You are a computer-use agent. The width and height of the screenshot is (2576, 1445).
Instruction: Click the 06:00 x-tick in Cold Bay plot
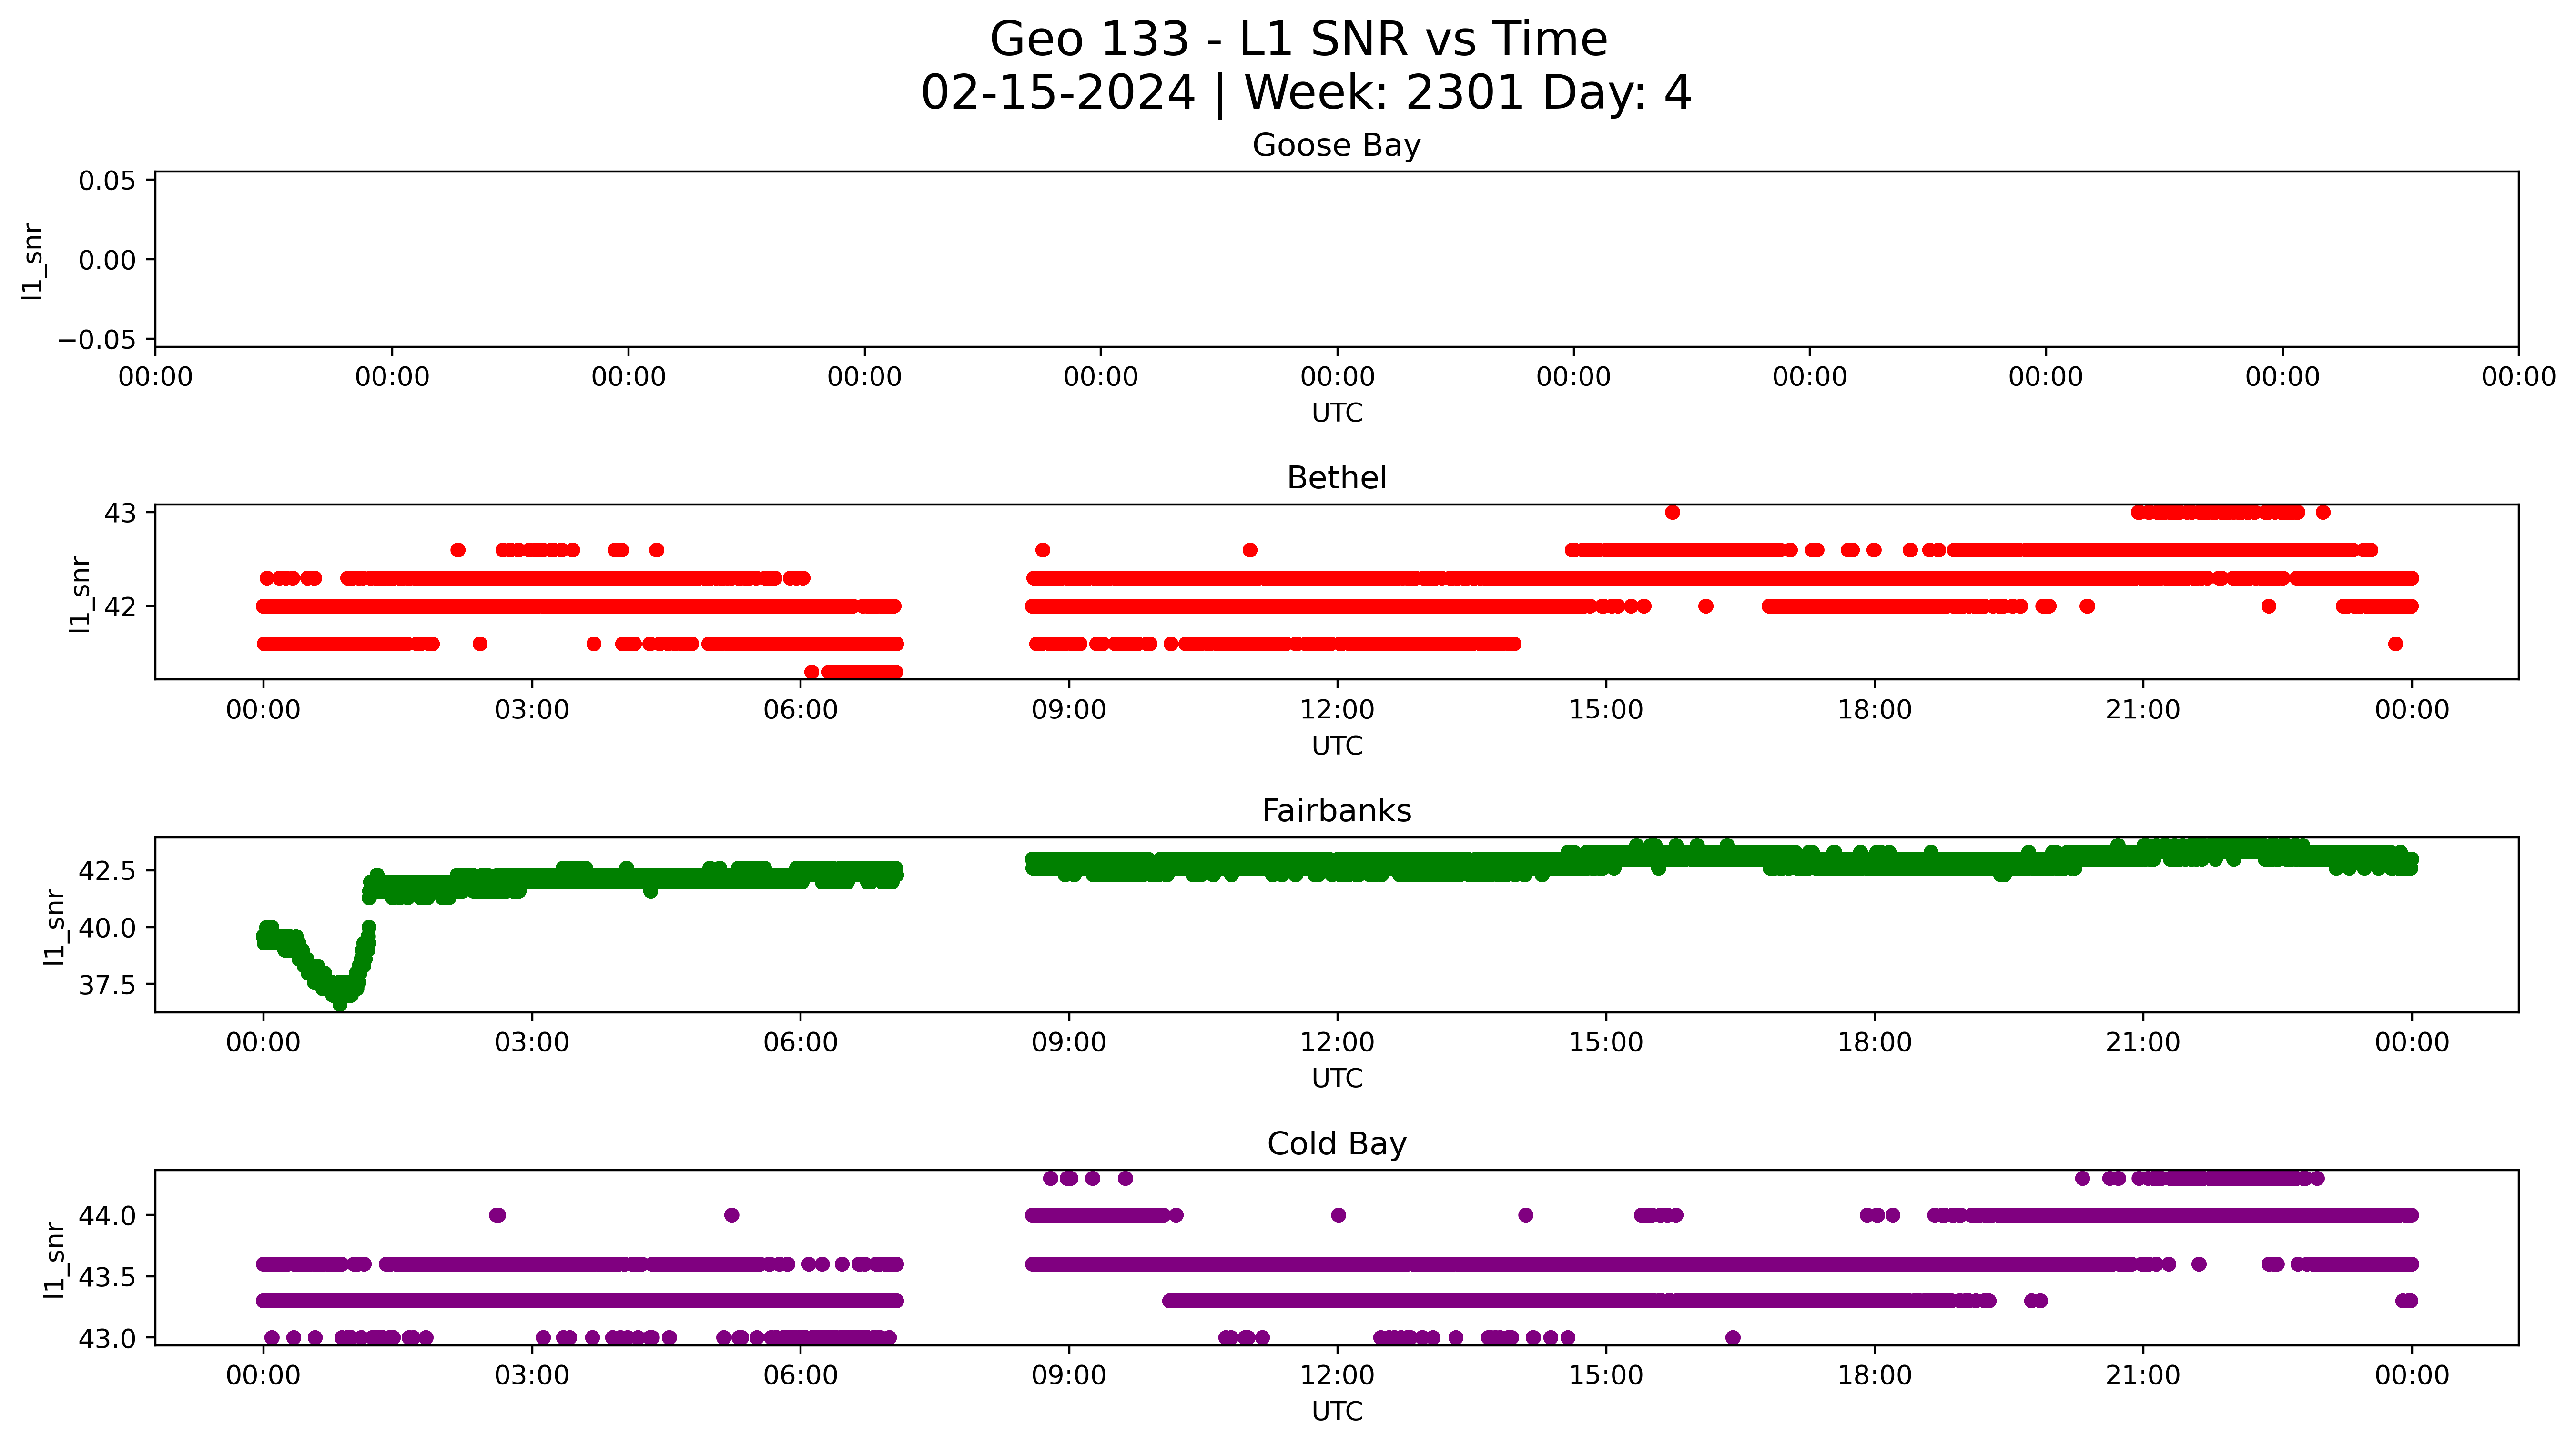[x=800, y=1375]
